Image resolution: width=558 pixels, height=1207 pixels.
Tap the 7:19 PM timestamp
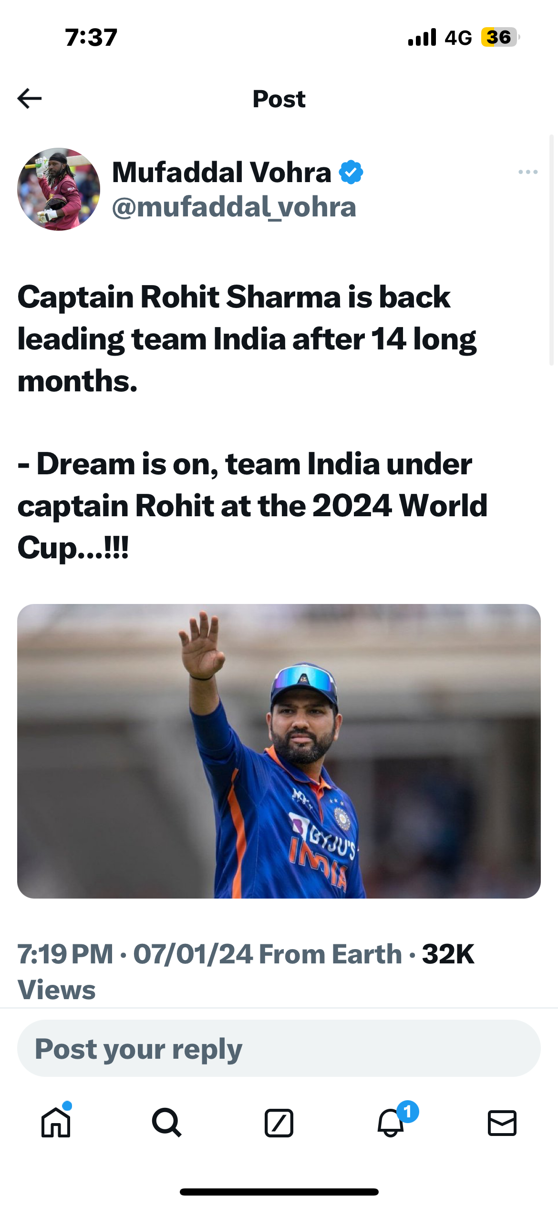(x=65, y=954)
